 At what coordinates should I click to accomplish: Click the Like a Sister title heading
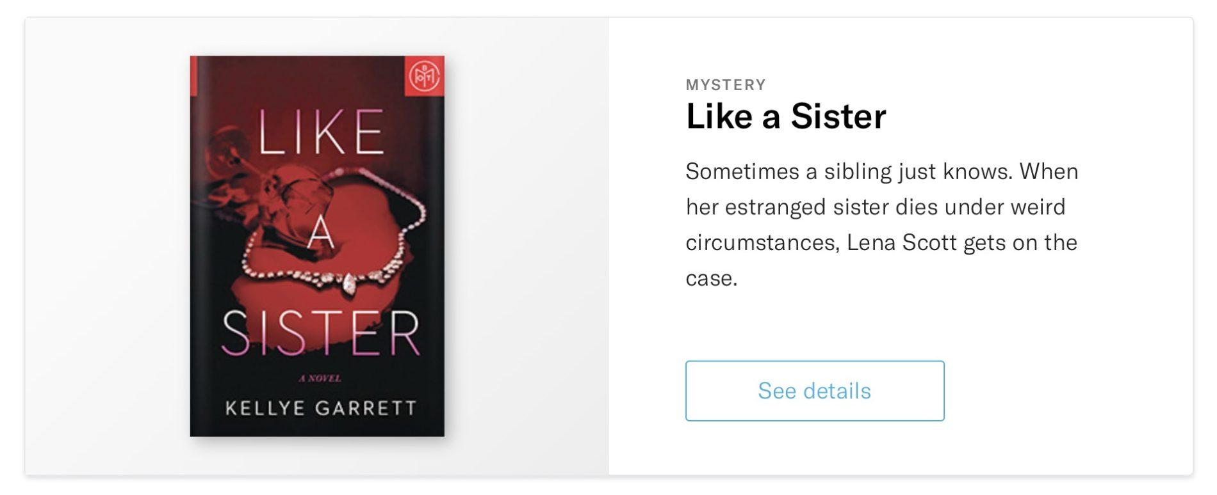(x=786, y=116)
